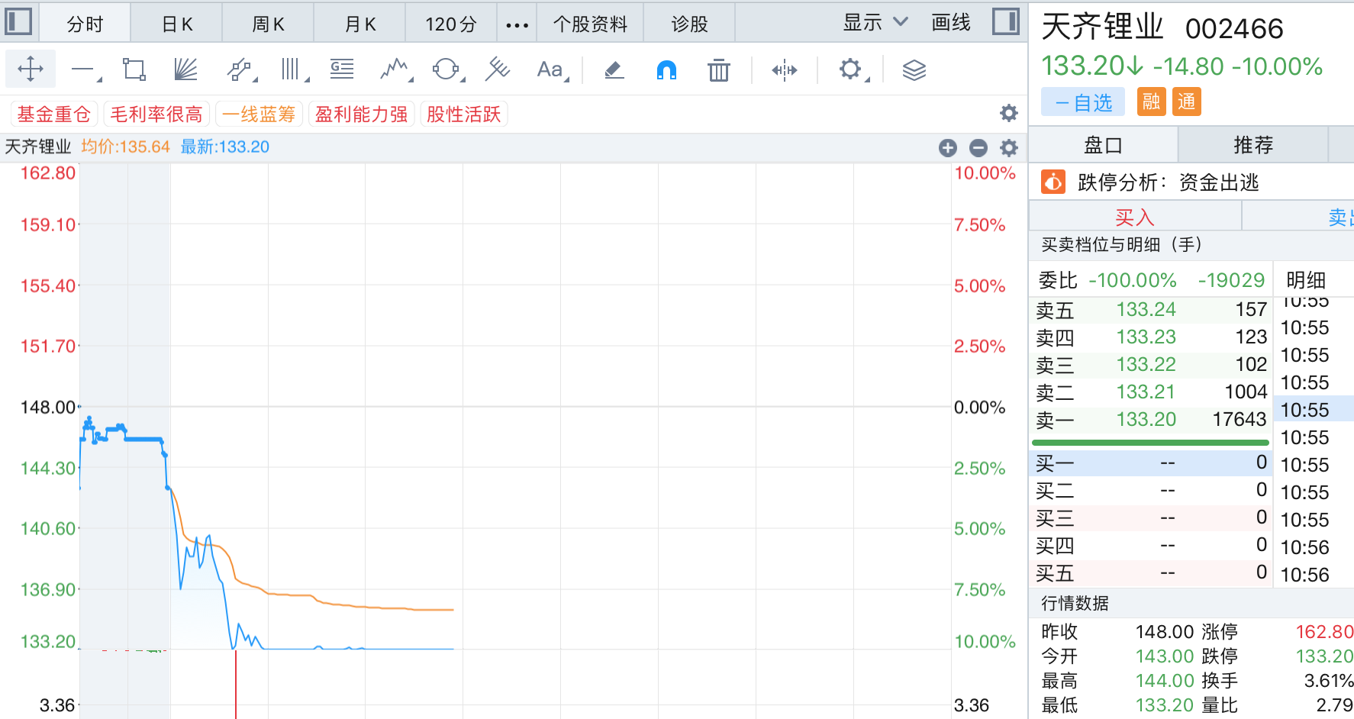Click the 盈利能力强 tag
1354x719 pixels.
coord(362,114)
